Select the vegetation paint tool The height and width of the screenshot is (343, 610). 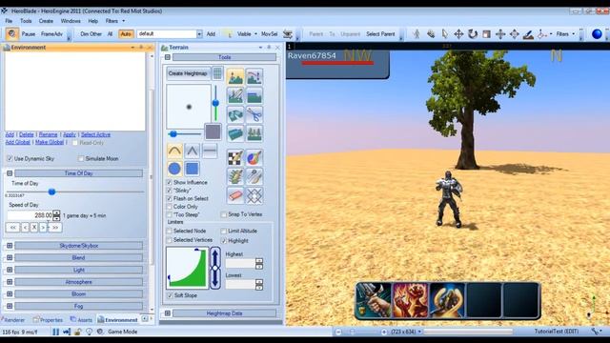pos(235,176)
